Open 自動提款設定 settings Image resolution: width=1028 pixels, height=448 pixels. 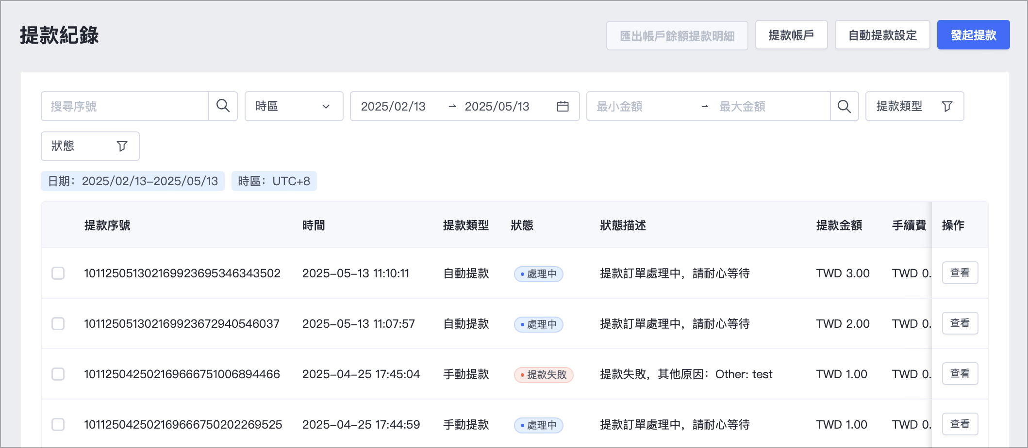882,35
